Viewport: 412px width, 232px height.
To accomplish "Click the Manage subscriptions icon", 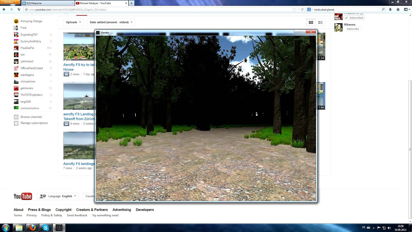I will [16, 123].
